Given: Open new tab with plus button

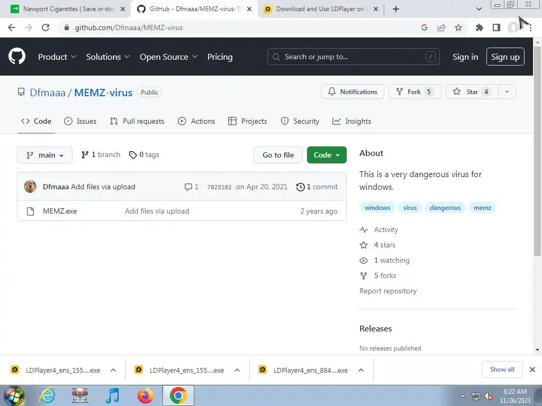Looking at the screenshot, I should [396, 9].
